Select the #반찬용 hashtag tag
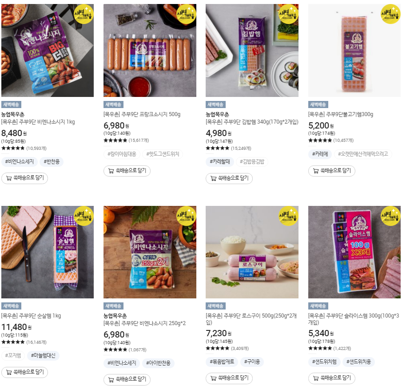Viewport: 402px width, 386px height. coord(52,162)
